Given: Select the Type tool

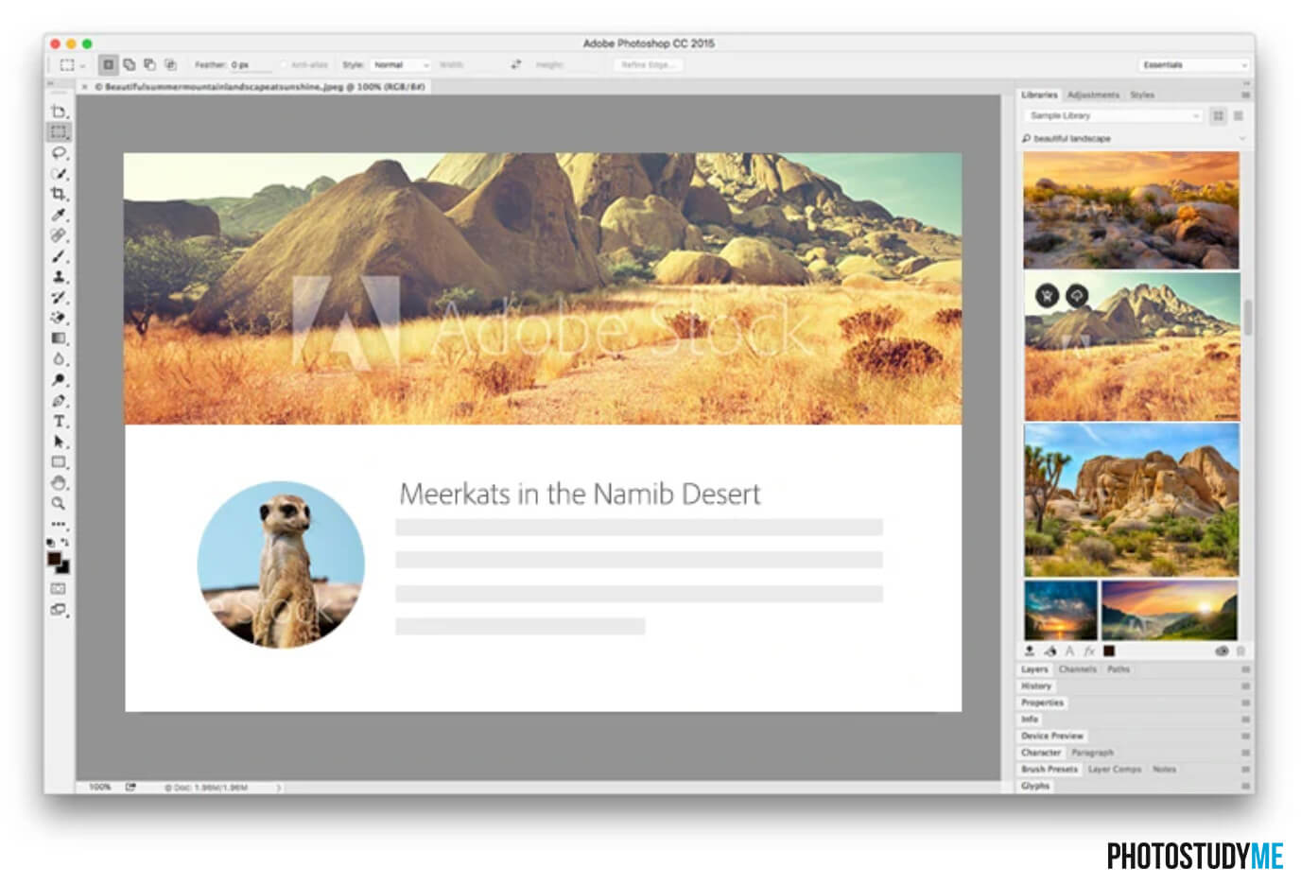Looking at the screenshot, I should tap(59, 422).
